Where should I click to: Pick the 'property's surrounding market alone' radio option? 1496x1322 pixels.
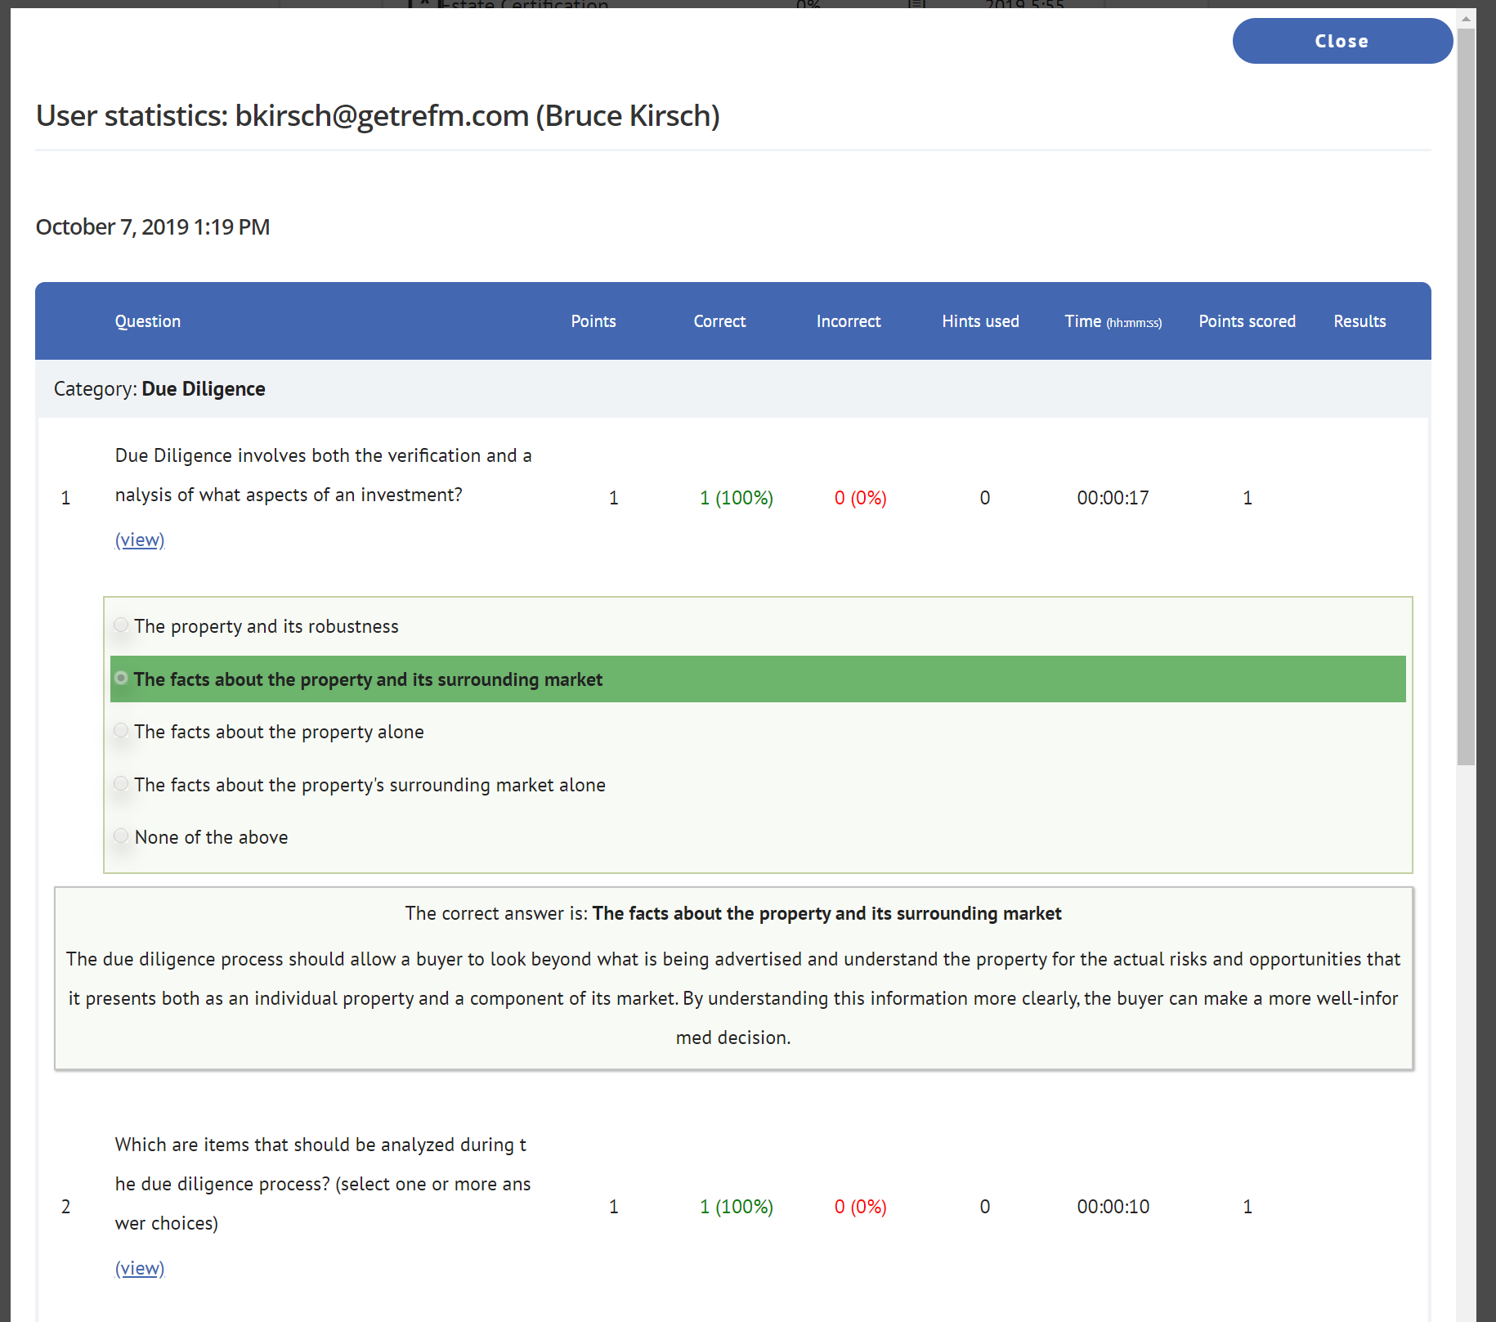[x=121, y=784]
